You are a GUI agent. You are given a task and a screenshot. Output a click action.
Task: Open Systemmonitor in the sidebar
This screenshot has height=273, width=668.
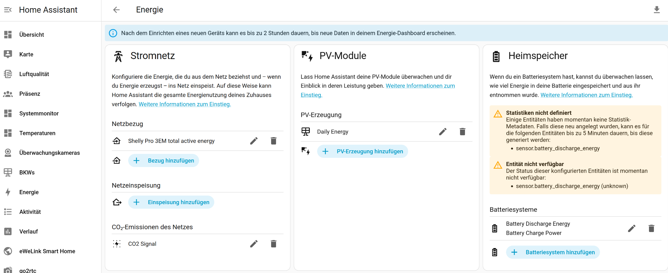click(39, 114)
